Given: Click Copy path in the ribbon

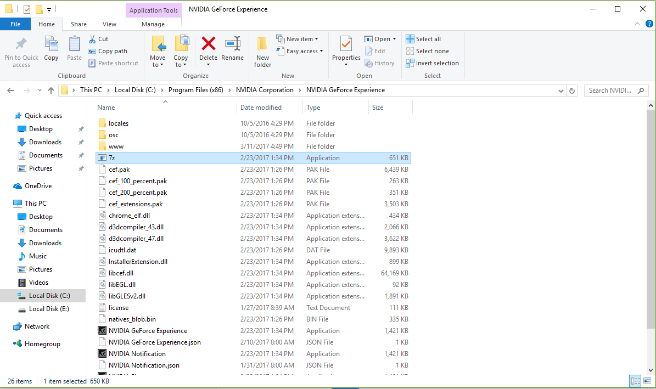Looking at the screenshot, I should (x=108, y=51).
